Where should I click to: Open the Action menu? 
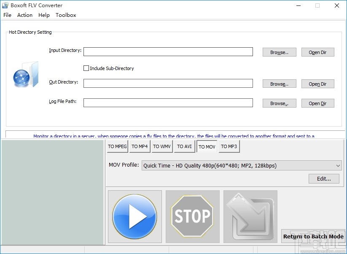coord(24,15)
